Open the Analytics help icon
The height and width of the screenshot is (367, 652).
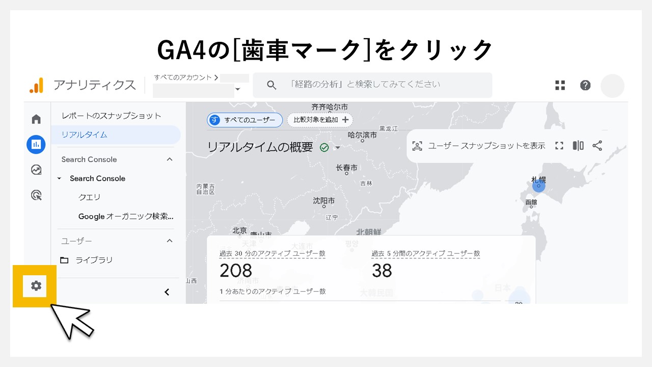pos(585,85)
